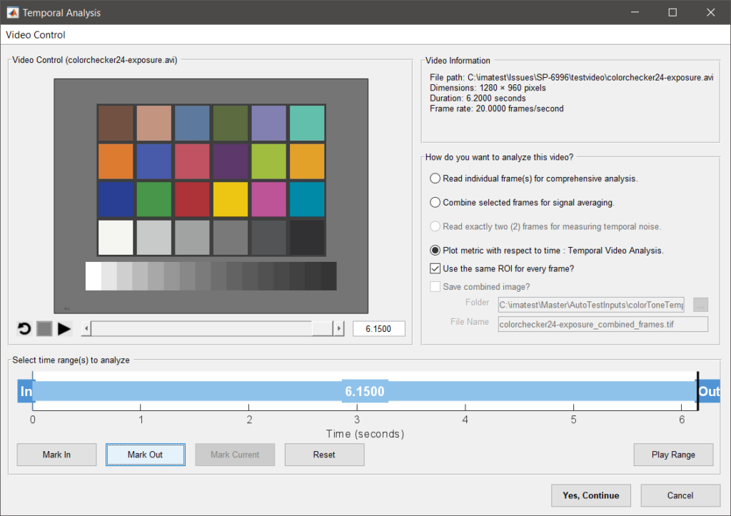The height and width of the screenshot is (516, 731).
Task: Click the MATLAB icon in title bar
Action: [x=13, y=13]
